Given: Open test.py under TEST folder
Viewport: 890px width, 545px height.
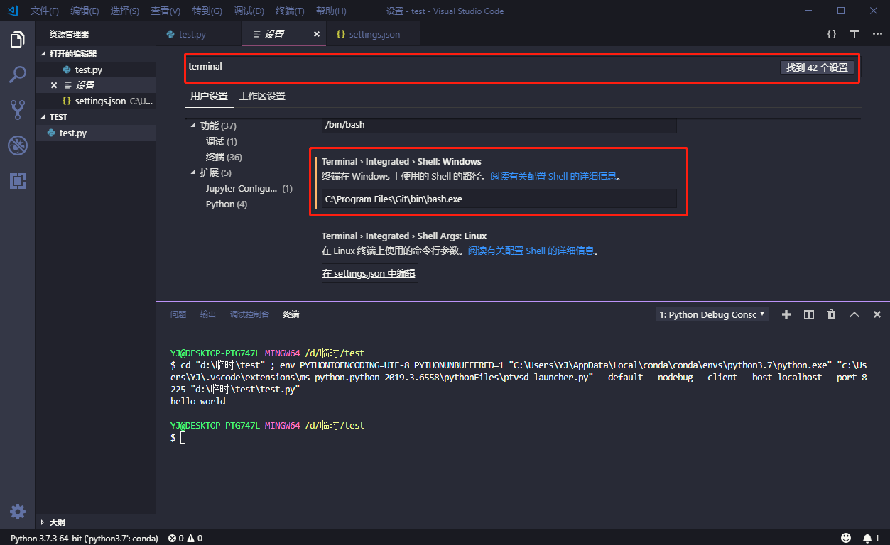Looking at the screenshot, I should point(95,133).
